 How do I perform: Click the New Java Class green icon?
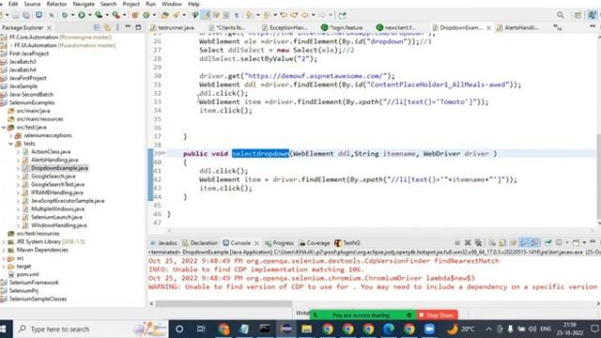click(x=146, y=15)
